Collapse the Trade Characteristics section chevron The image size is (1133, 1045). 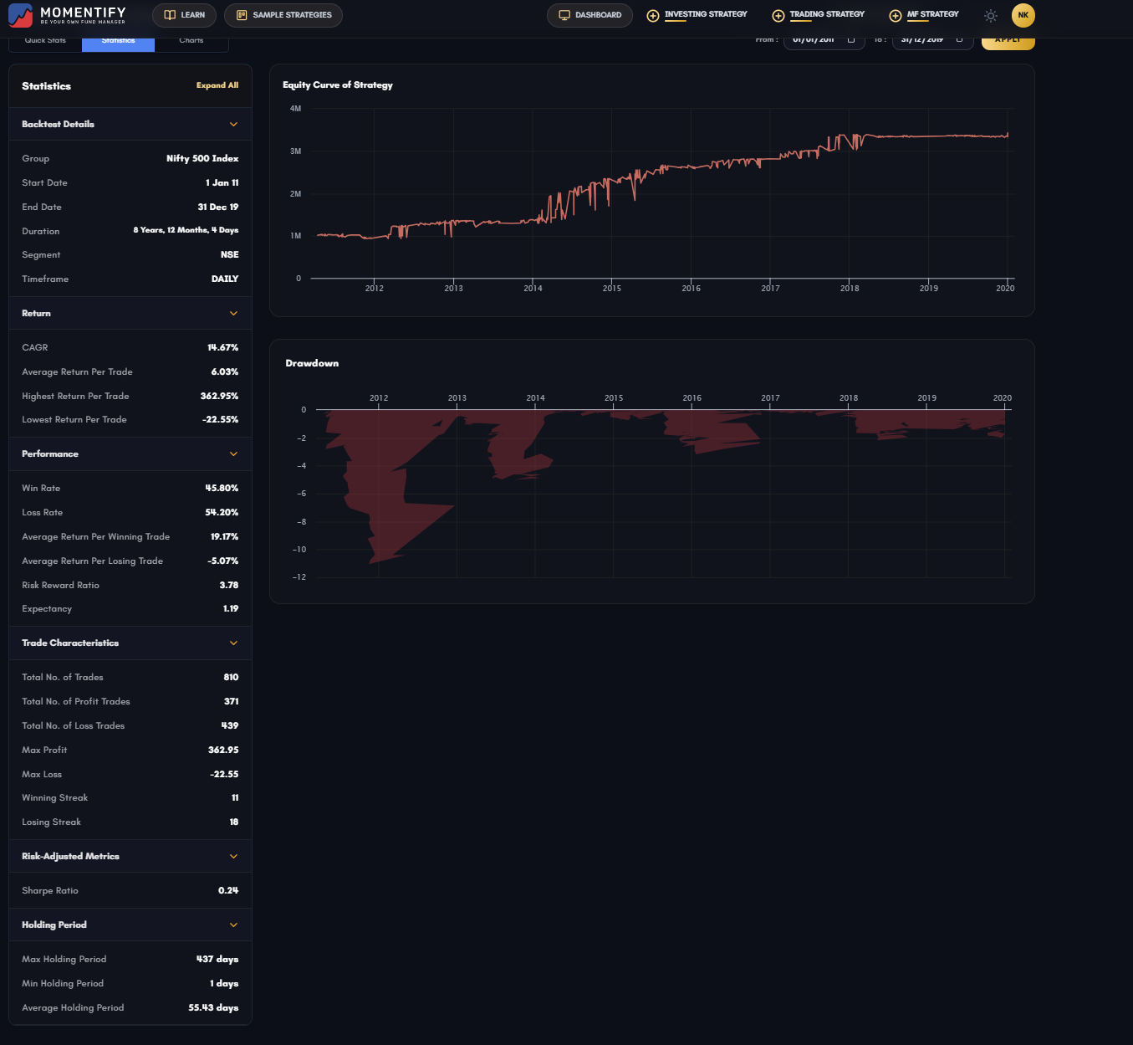tap(233, 643)
